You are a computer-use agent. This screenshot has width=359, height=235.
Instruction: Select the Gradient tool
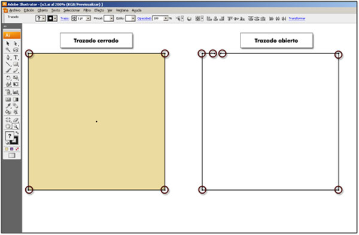tap(16, 100)
